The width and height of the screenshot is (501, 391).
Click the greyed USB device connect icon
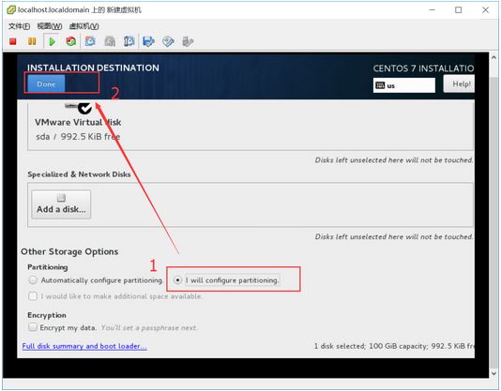188,41
